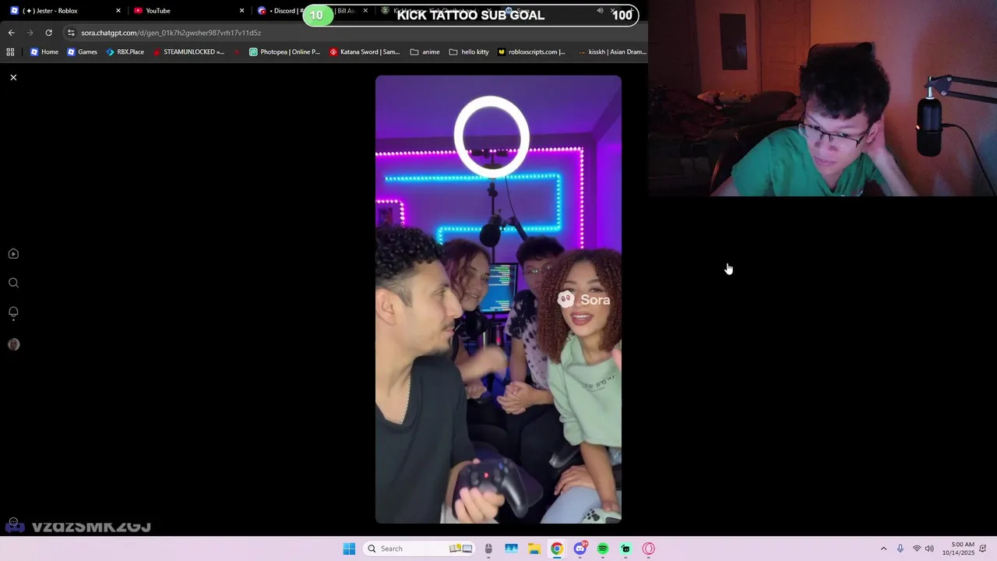Open the STEAMUNLOCKED bookmark
The image size is (997, 561).
(188, 52)
